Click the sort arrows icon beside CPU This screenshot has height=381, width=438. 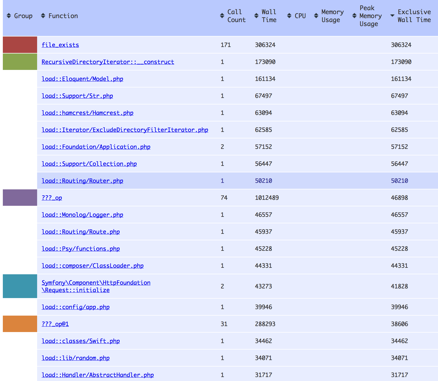289,16
